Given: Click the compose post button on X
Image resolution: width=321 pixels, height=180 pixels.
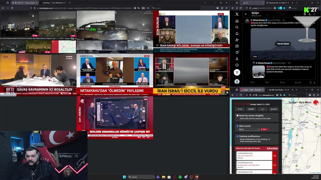Looking at the screenshot, I should [x=237, y=72].
